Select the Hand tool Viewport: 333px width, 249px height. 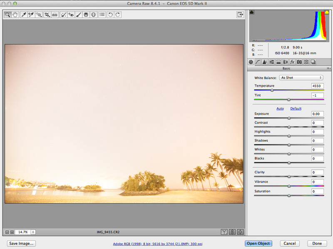[15, 15]
